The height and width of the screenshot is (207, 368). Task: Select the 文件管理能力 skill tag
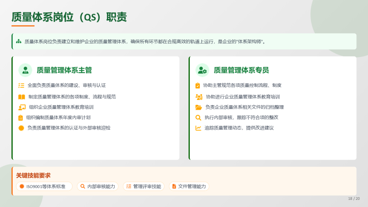[x=189, y=187]
